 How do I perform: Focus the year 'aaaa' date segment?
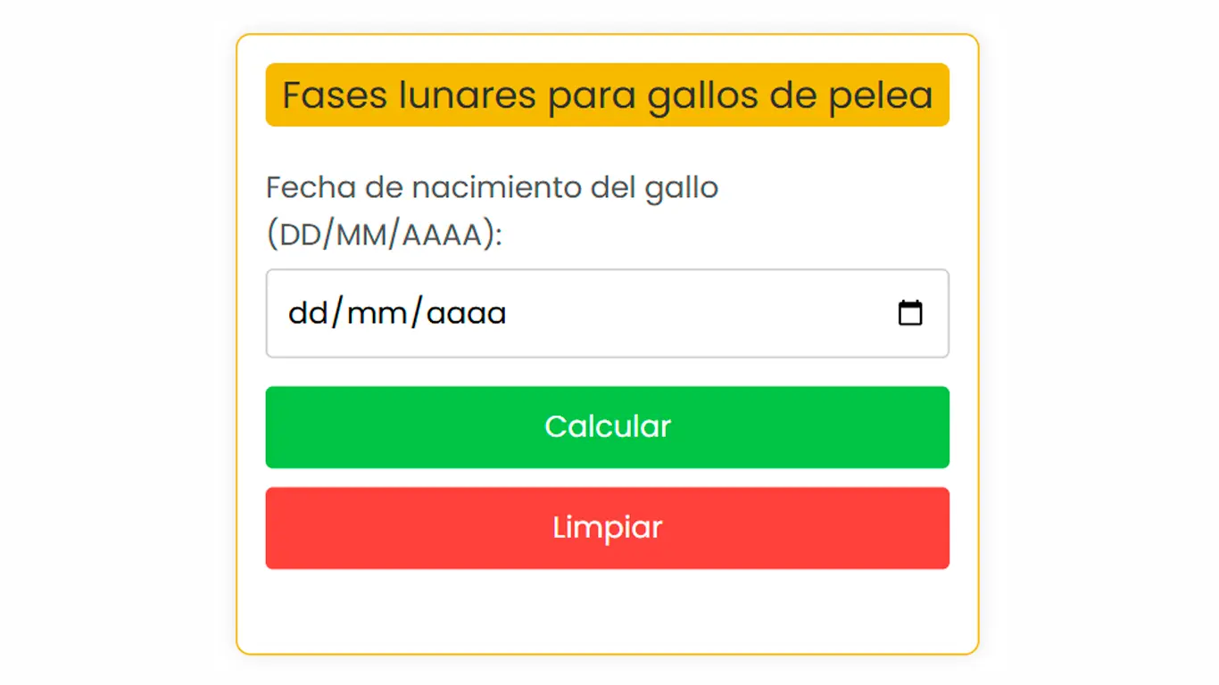point(466,314)
